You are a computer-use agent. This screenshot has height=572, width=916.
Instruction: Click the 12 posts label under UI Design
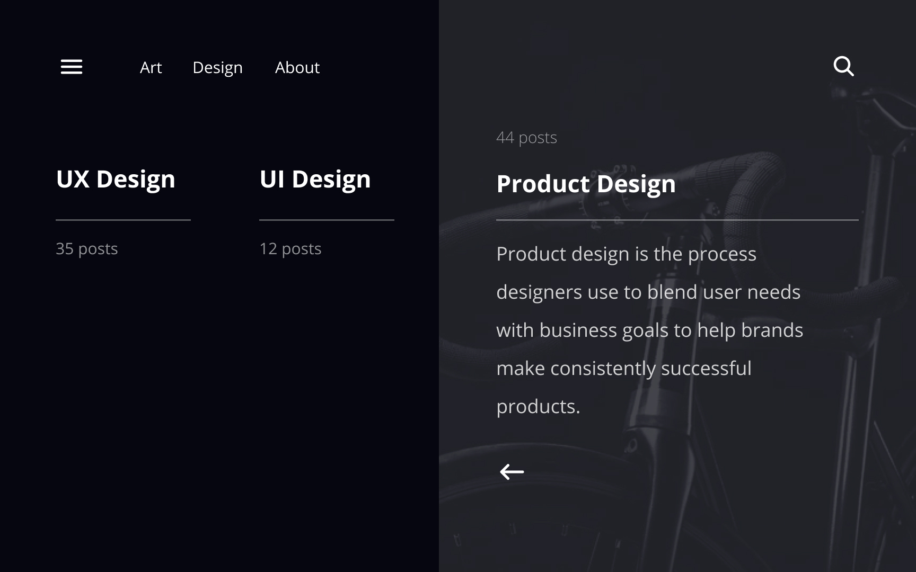coord(290,248)
